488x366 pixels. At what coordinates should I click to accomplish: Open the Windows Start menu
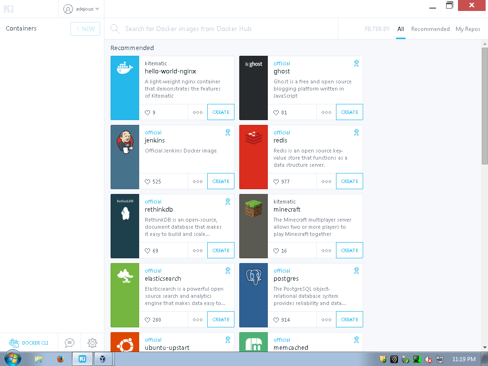(12, 359)
